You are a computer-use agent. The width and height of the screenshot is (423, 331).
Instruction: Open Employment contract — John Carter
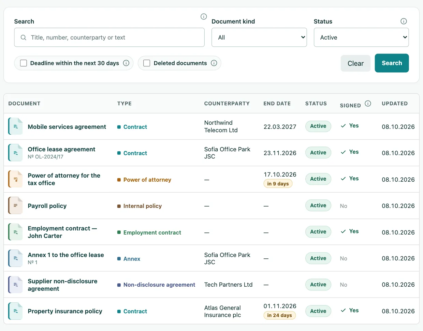point(62,232)
